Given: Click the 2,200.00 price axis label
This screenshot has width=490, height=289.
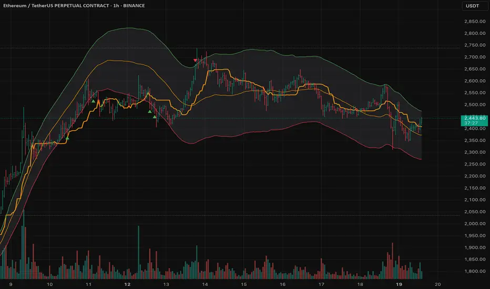Looking at the screenshot, I should (475, 176).
